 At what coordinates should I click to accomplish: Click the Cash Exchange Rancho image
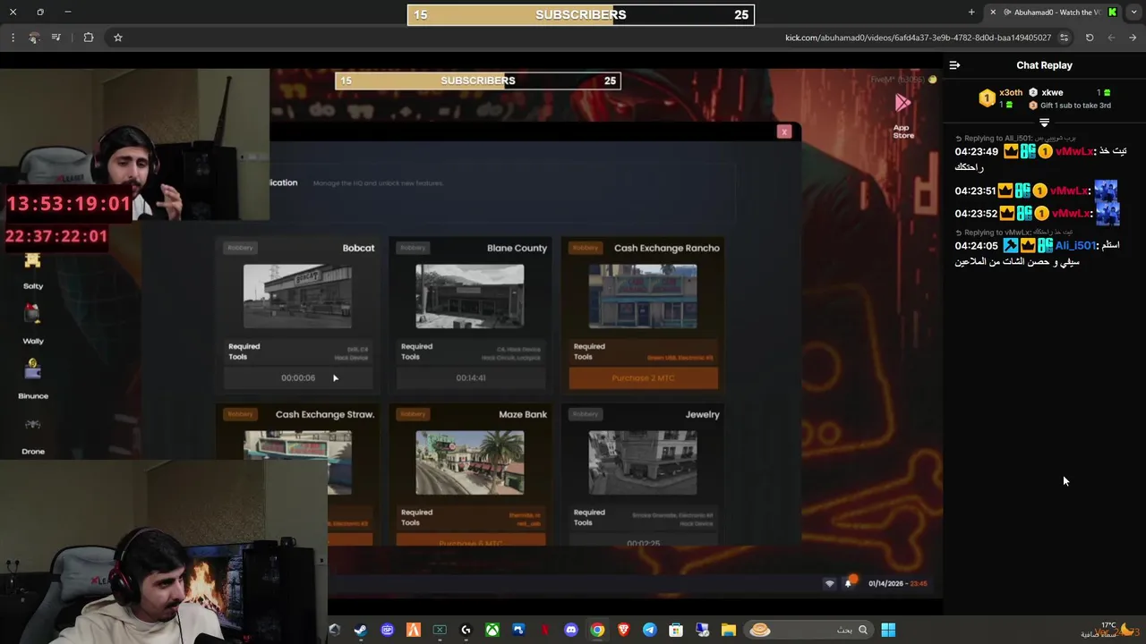coord(643,296)
